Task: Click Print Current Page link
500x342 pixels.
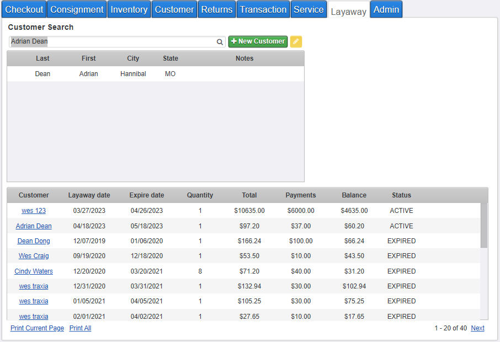Action: (x=37, y=328)
